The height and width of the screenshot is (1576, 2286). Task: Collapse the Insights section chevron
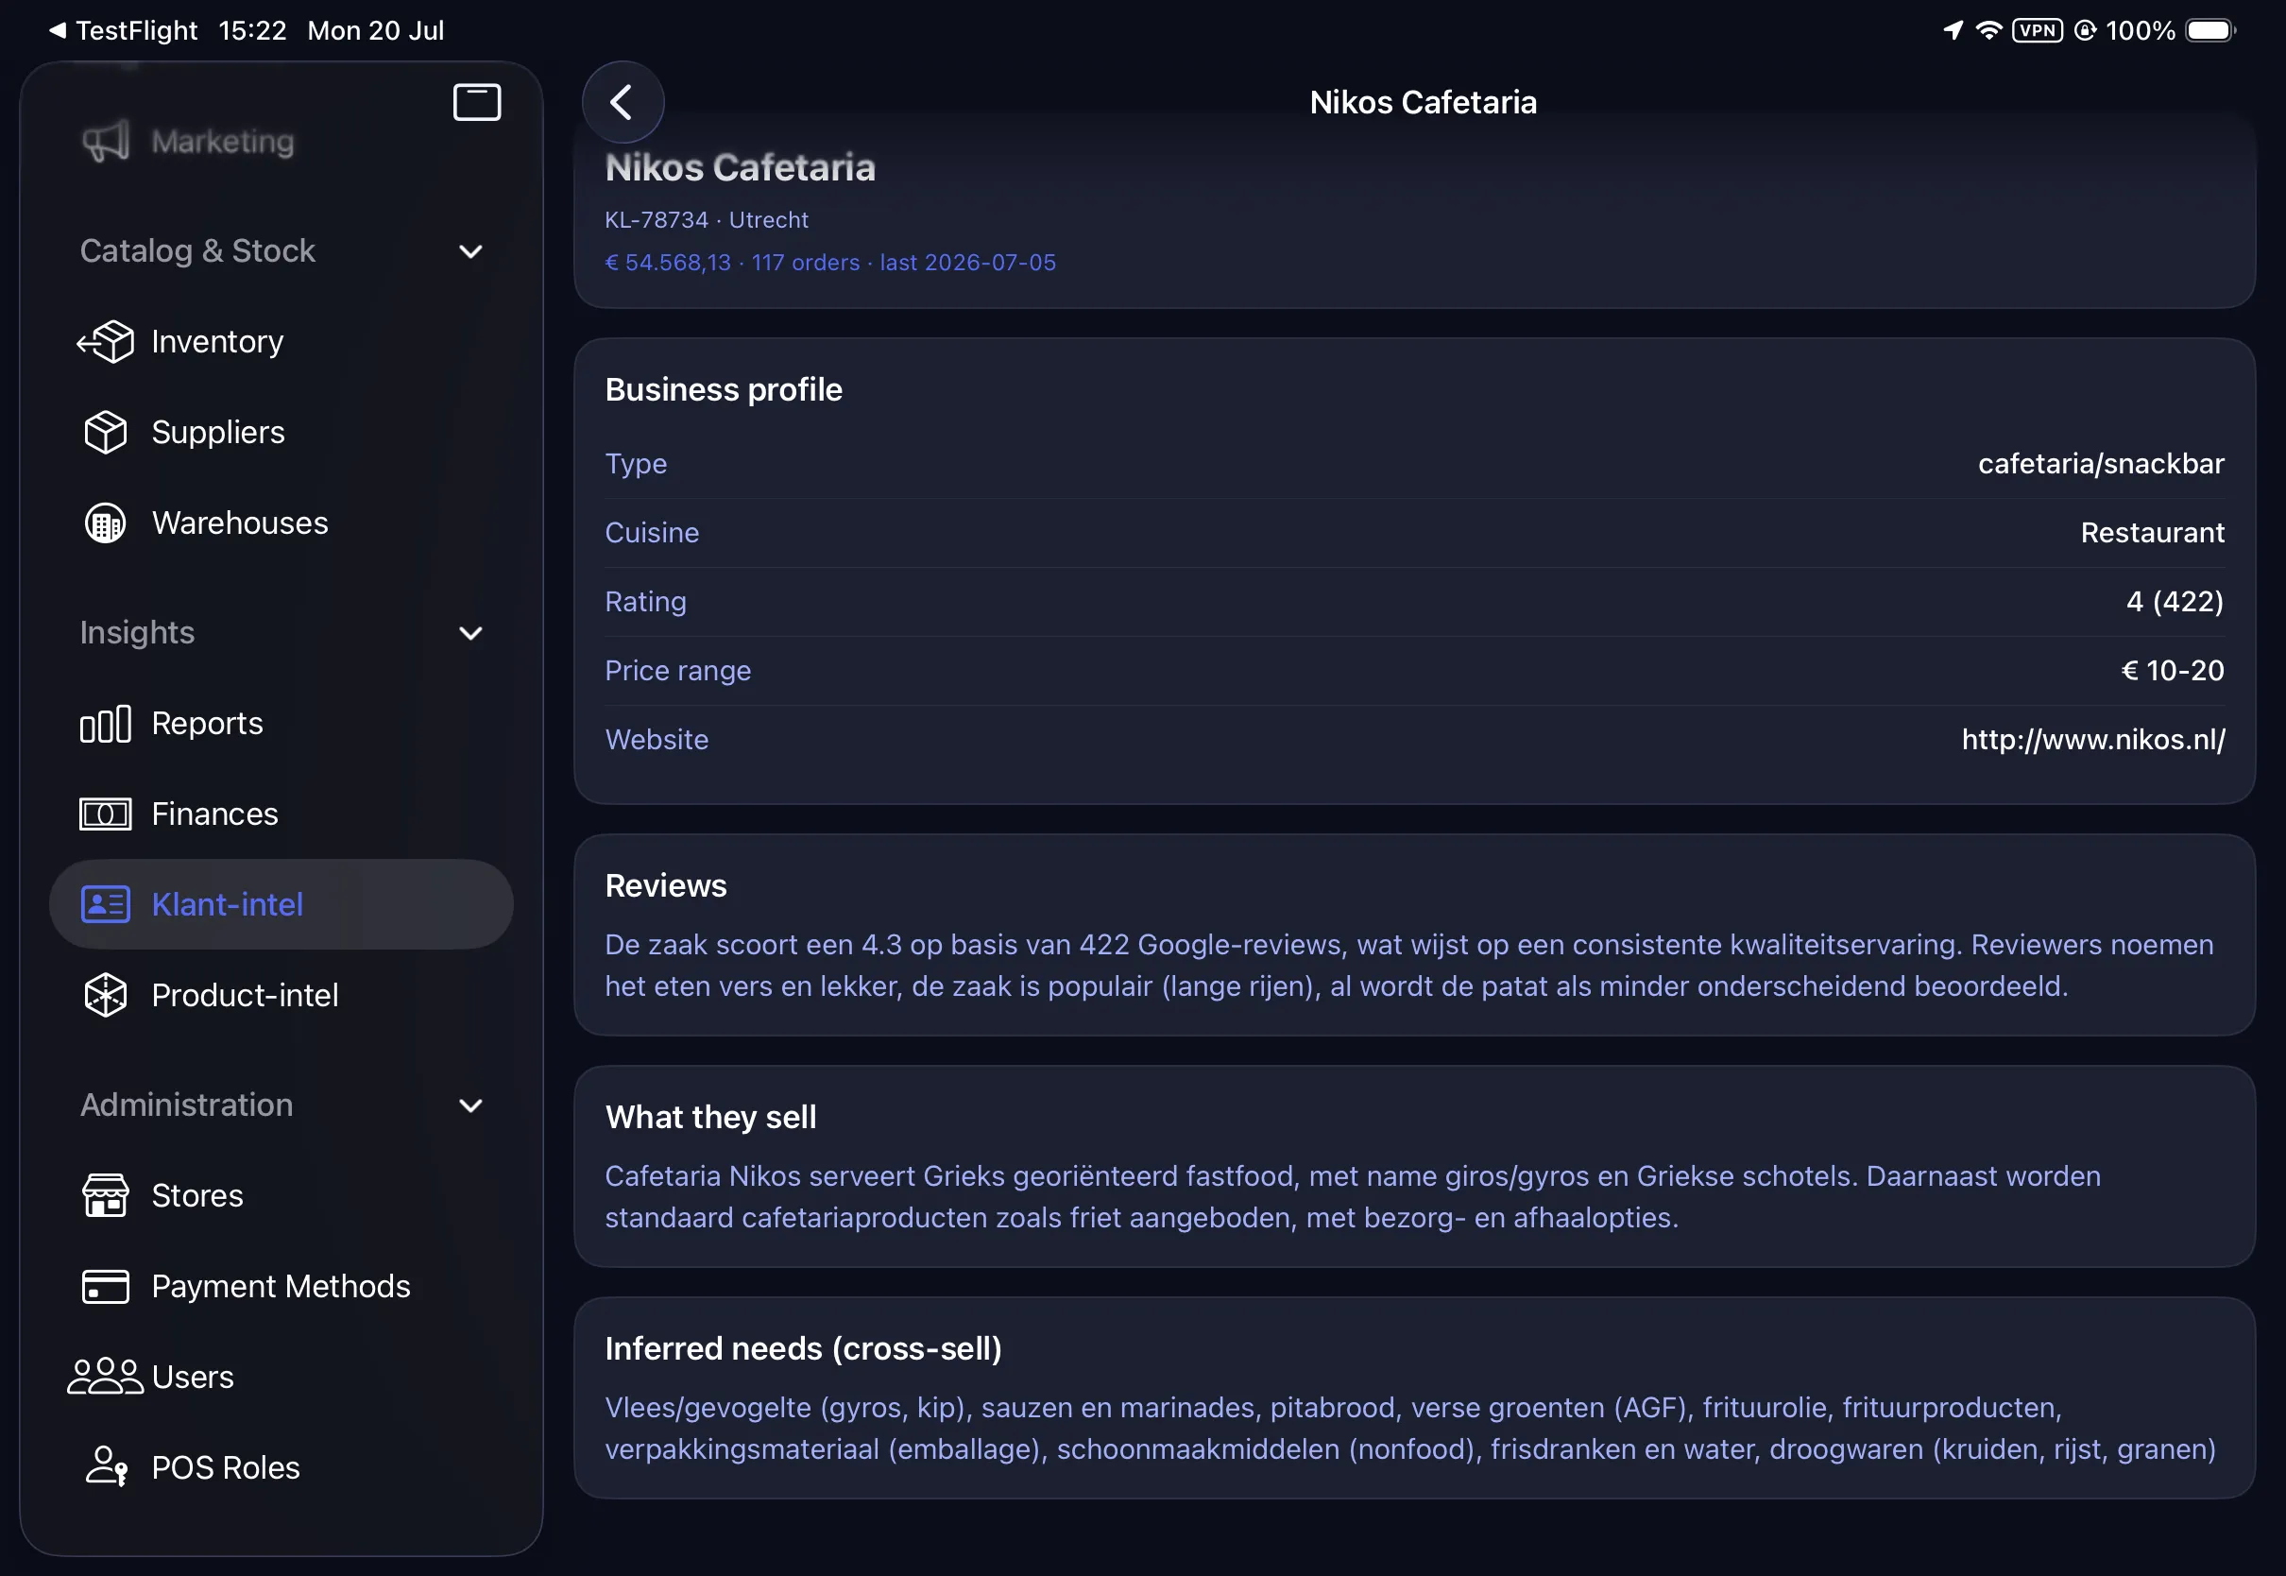pos(470,633)
